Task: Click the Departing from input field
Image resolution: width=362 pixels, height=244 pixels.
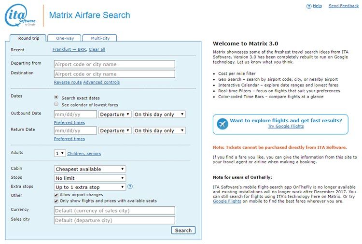Action: 114,64
